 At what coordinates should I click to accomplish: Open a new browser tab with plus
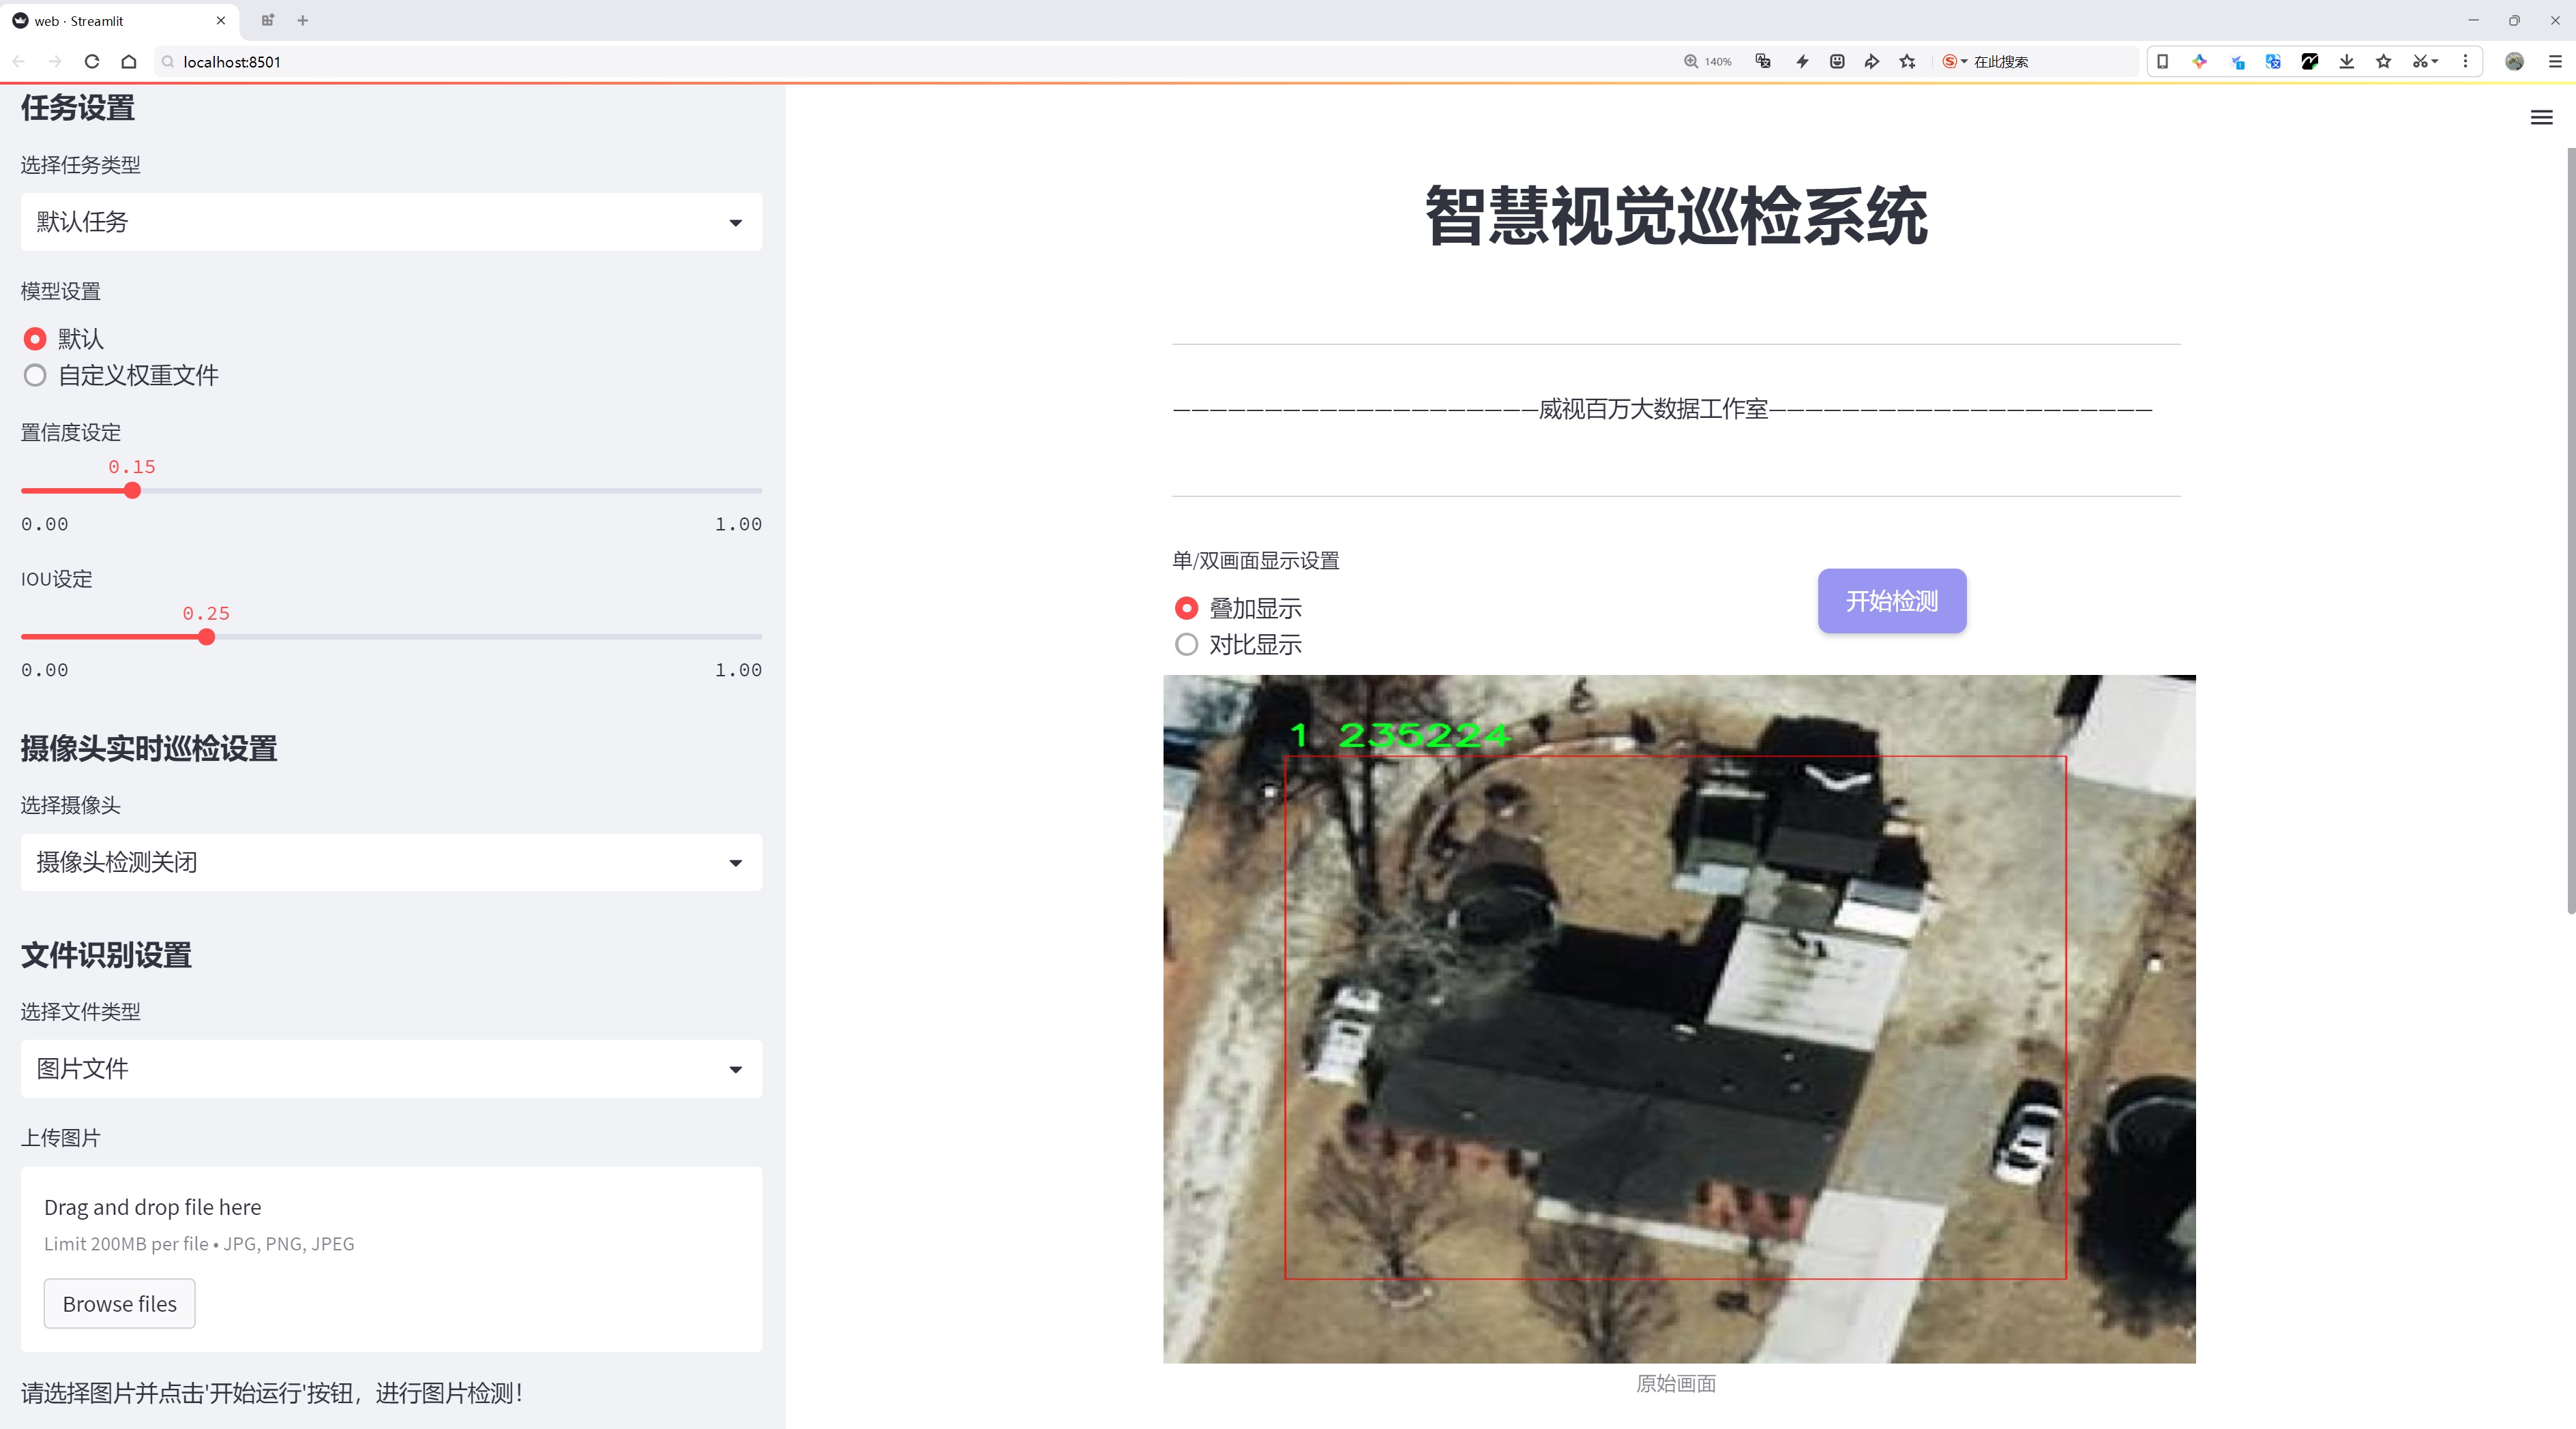(x=303, y=20)
